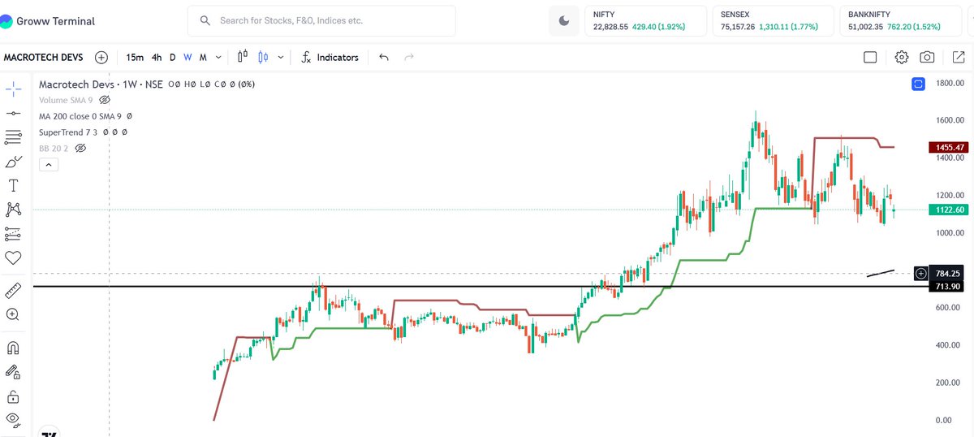Select the Text annotation tool
974x437 pixels.
pyautogui.click(x=13, y=185)
